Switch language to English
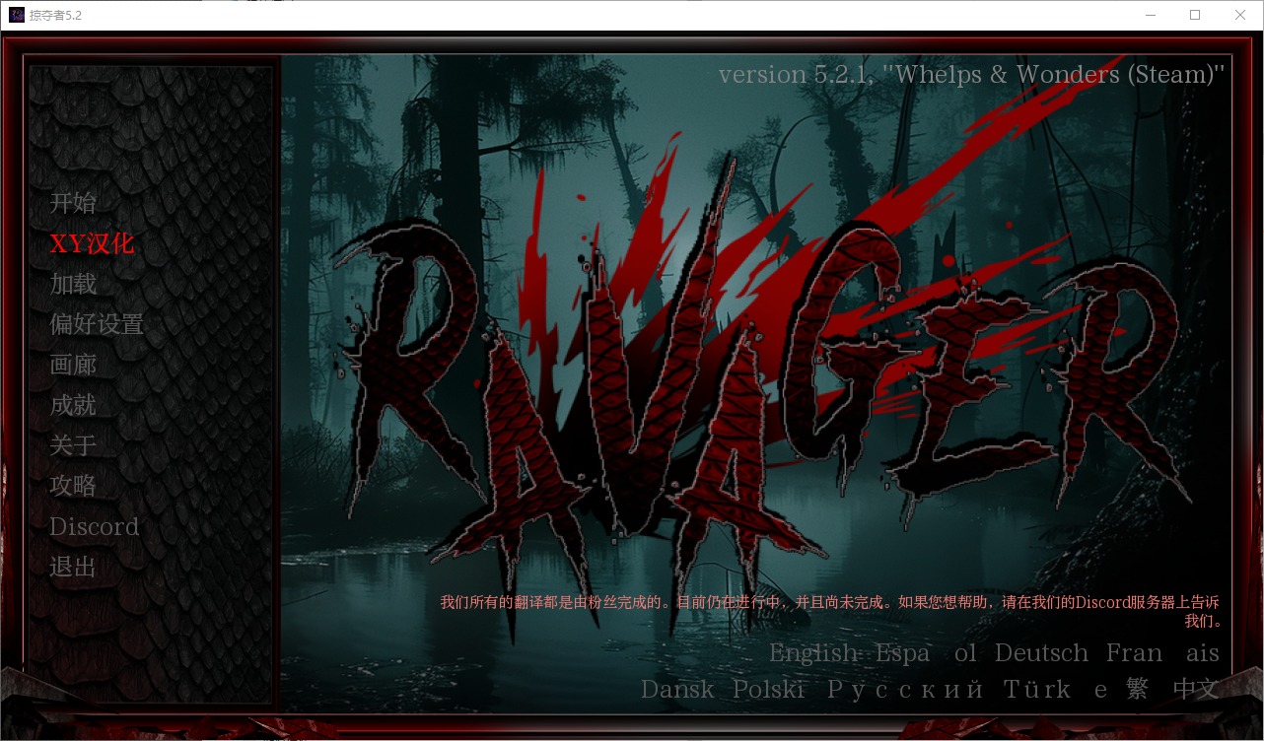Viewport: 1264px width, 741px height. pos(813,653)
